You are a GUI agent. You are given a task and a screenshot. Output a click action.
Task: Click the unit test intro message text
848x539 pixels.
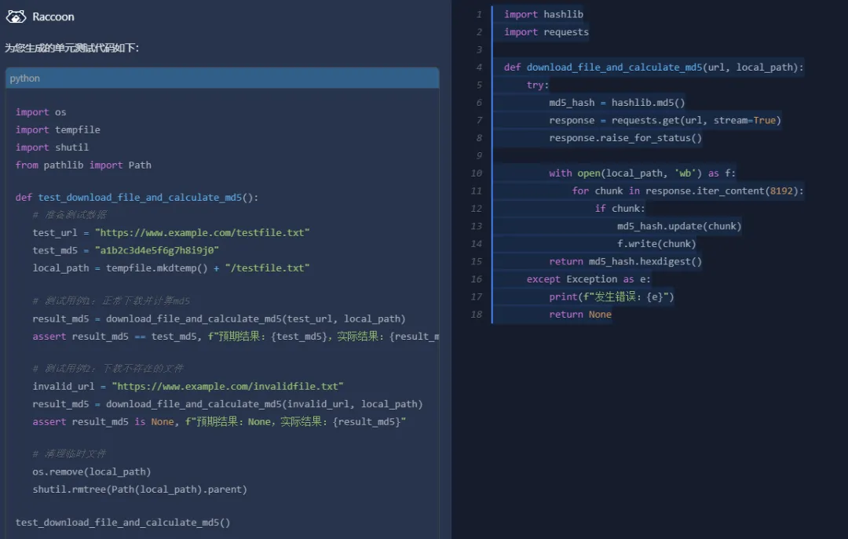click(71, 48)
